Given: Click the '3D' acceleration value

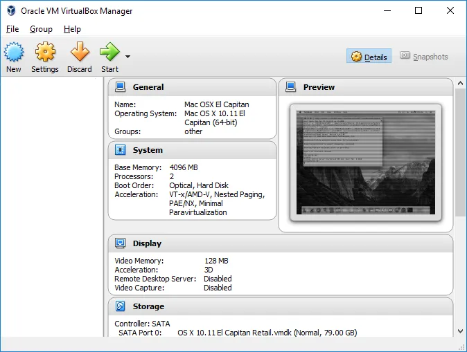Looking at the screenshot, I should (x=209, y=270).
